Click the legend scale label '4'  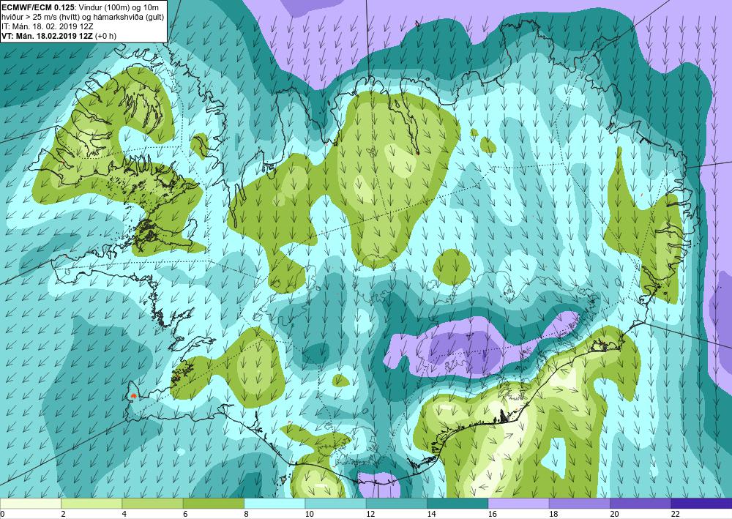point(124,514)
